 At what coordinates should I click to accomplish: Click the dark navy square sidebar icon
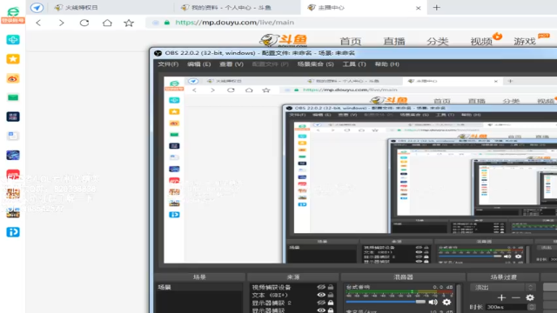coord(13,117)
